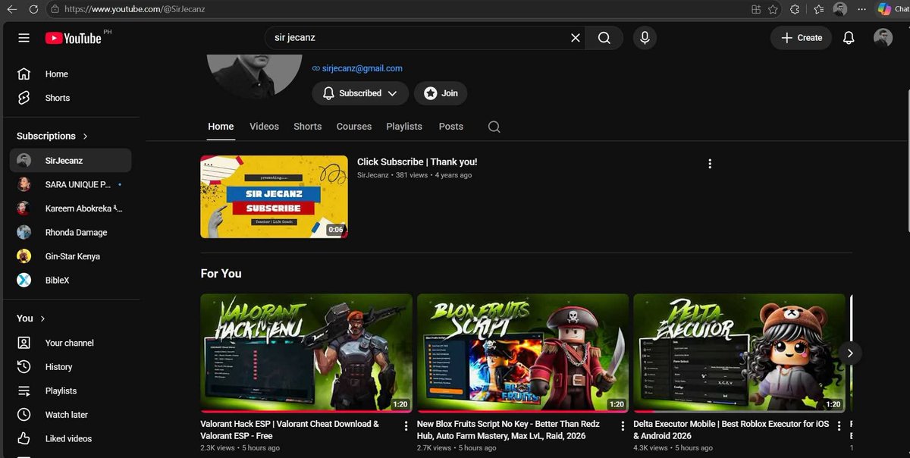The width and height of the screenshot is (910, 458).
Task: Run search with the magnifier button
Action: click(x=604, y=38)
